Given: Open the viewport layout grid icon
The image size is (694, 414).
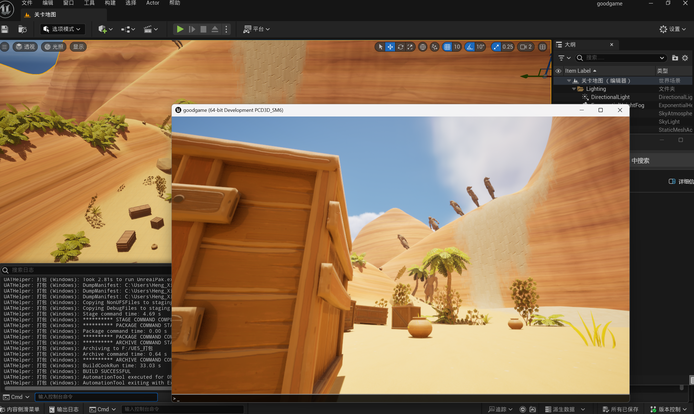Looking at the screenshot, I should click(542, 47).
